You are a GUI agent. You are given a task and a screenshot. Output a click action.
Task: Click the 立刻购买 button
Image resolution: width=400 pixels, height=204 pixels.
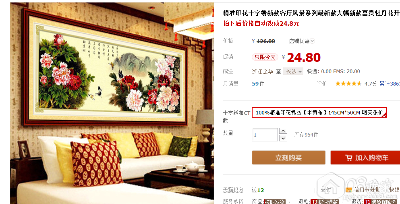coord(288,158)
